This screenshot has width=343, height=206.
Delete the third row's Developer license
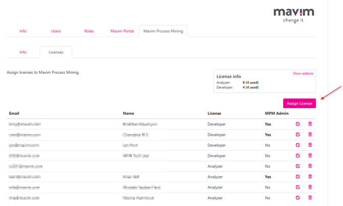coord(310,145)
